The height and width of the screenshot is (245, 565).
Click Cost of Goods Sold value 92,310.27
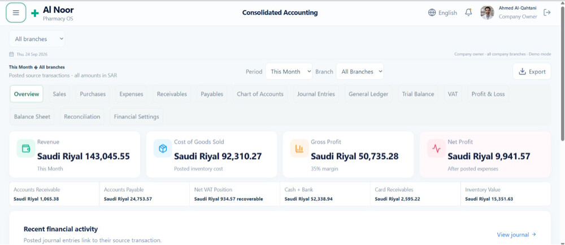coord(218,156)
